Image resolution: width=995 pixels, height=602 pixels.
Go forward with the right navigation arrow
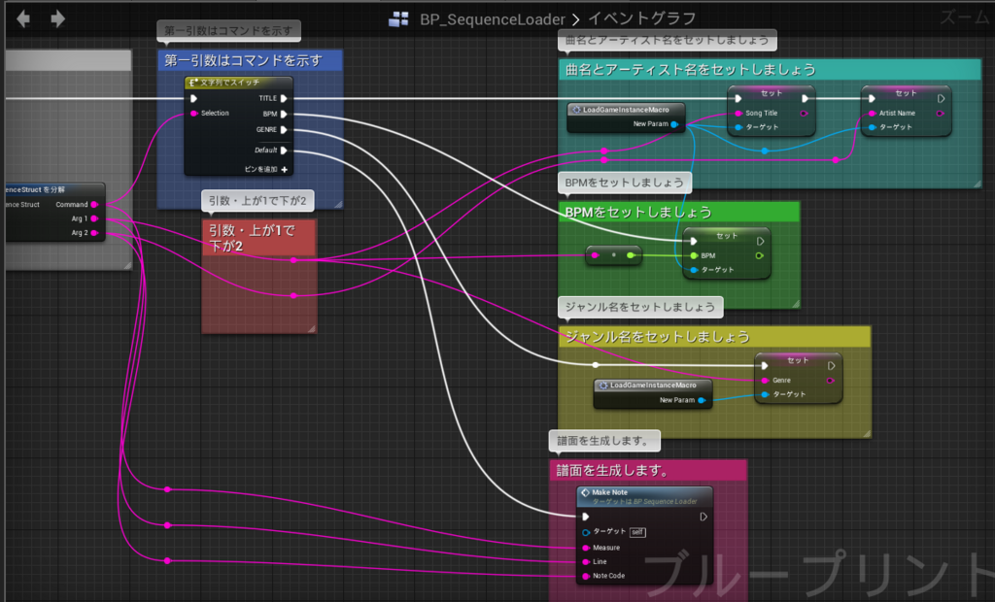click(x=57, y=18)
